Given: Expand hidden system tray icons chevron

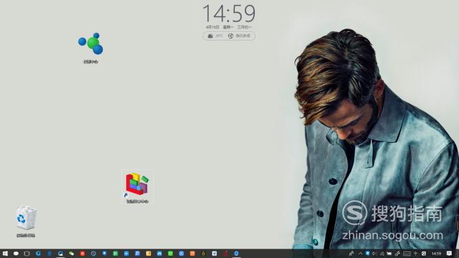Looking at the screenshot, I should click(x=360, y=253).
